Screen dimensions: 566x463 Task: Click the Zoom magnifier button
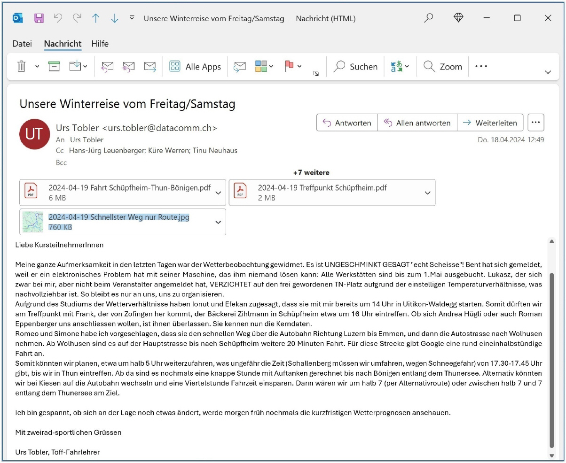tap(442, 67)
